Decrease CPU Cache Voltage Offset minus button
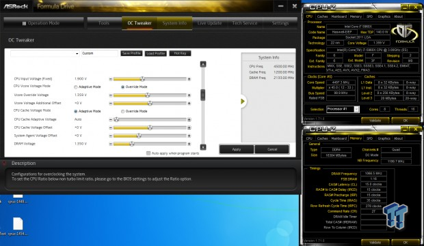Screen dimensions: 424x246 tap(111, 127)
